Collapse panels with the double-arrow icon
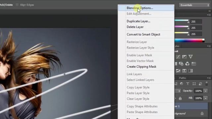 coord(209,11)
